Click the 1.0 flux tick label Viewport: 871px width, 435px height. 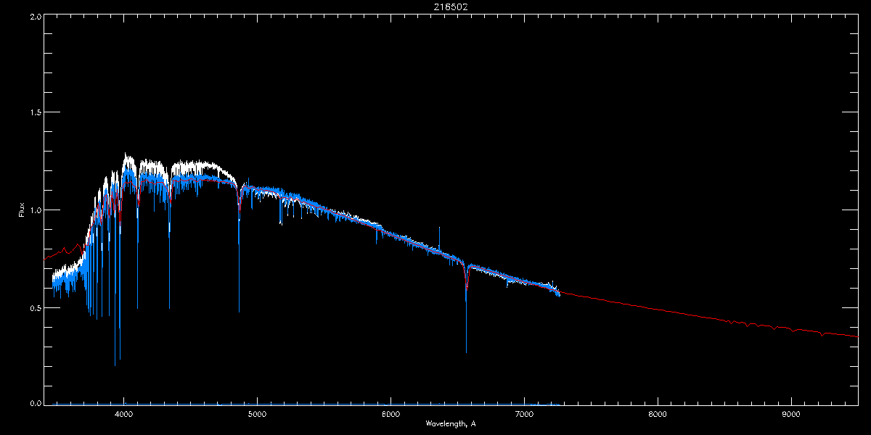click(35, 210)
